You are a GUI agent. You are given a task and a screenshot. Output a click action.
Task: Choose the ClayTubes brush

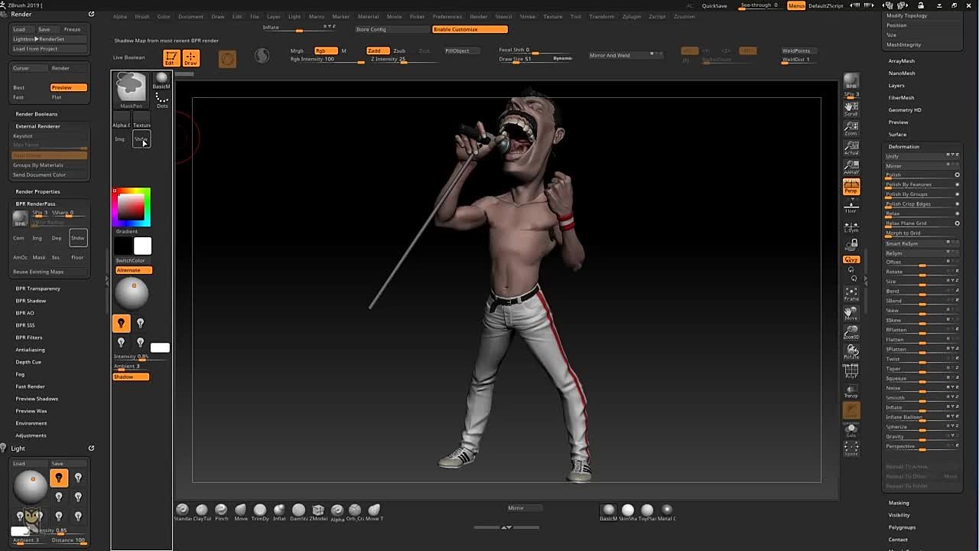tap(202, 511)
